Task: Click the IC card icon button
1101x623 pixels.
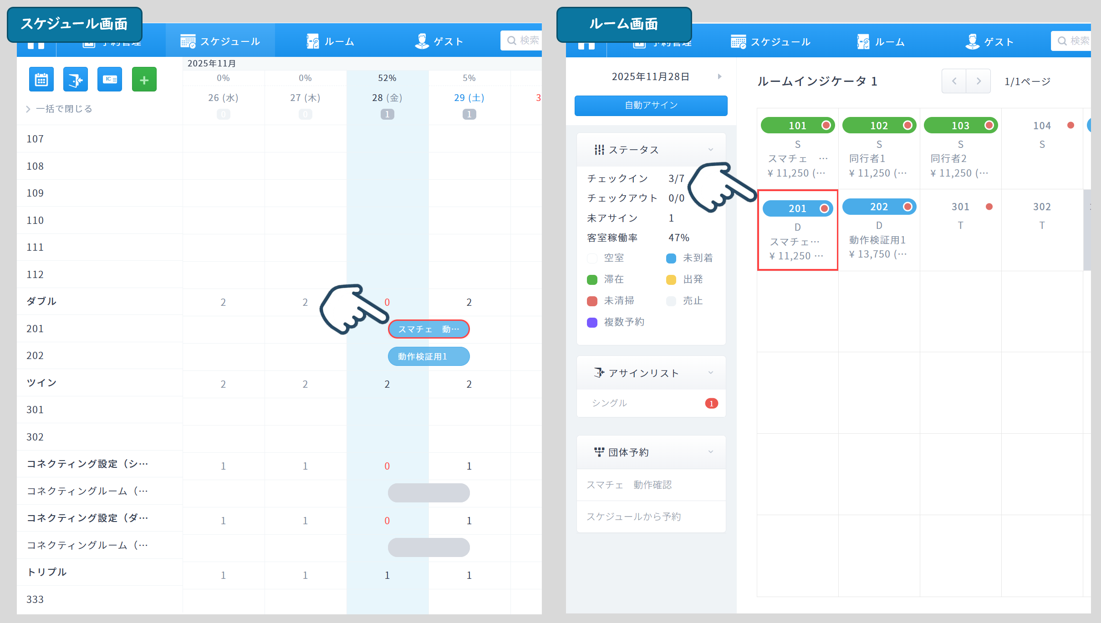Action: tap(110, 80)
